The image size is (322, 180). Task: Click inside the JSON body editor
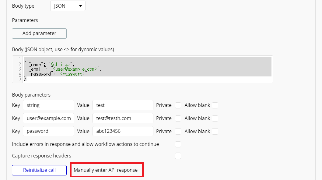[142, 69]
